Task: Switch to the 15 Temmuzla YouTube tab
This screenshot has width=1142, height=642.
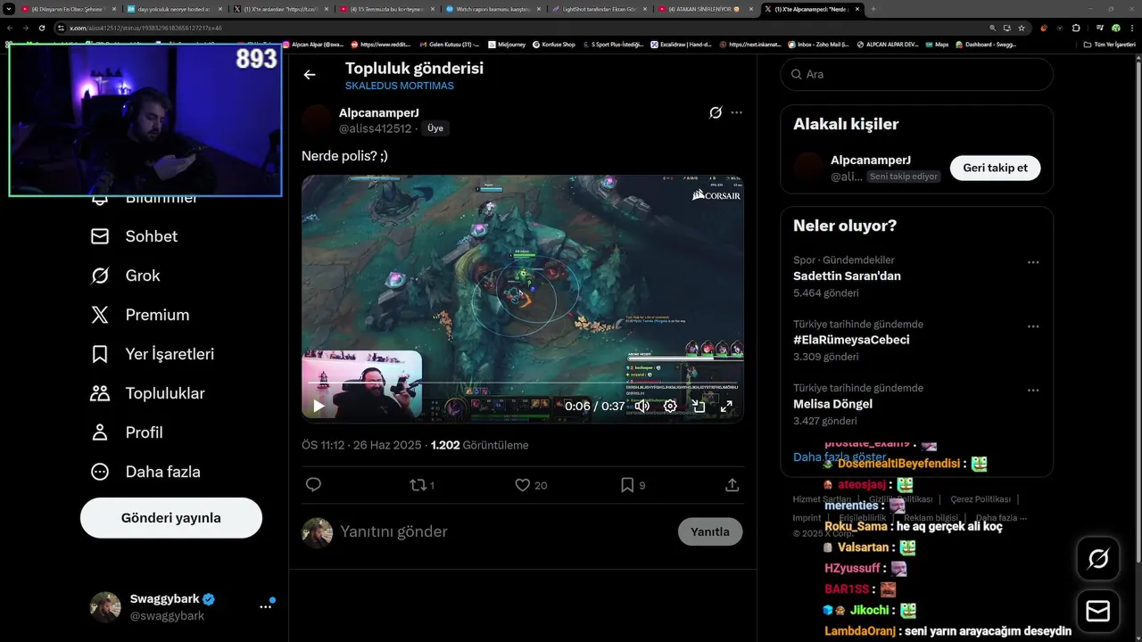Action: [387, 9]
